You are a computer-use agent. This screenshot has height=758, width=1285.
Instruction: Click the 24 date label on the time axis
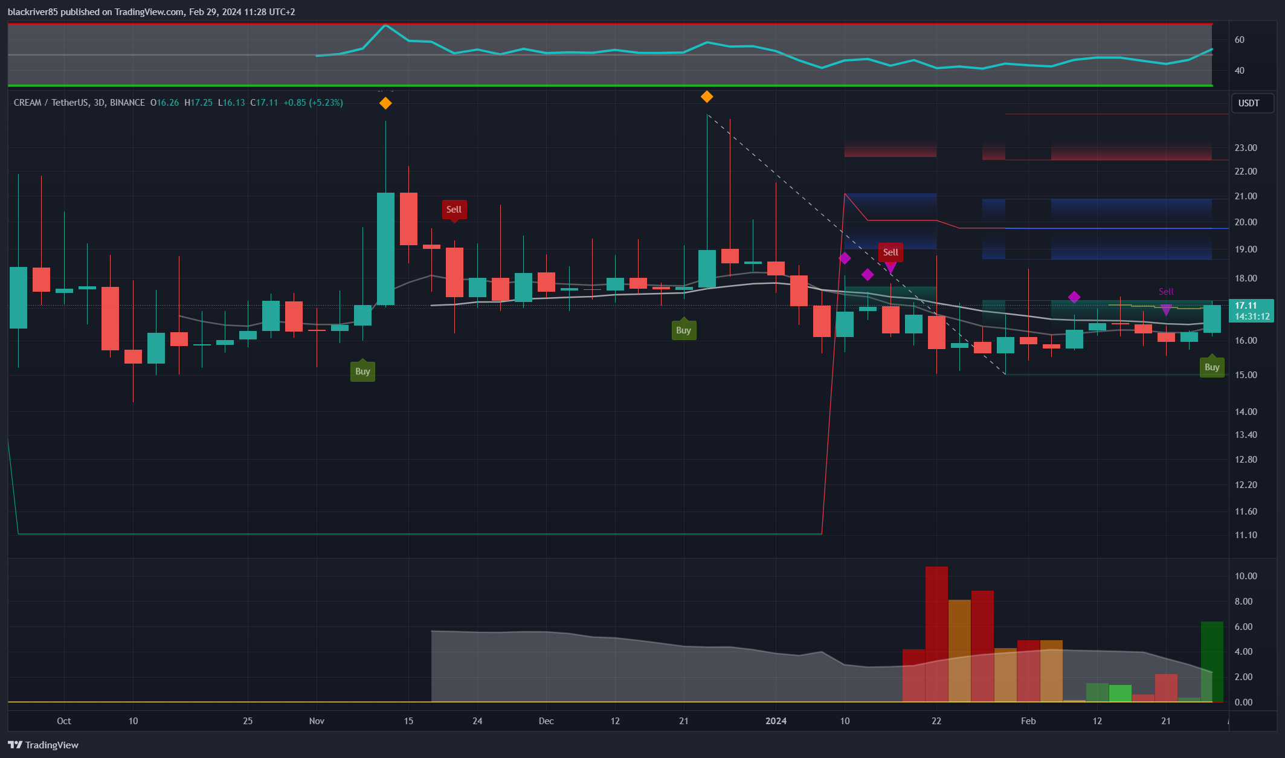tap(477, 721)
